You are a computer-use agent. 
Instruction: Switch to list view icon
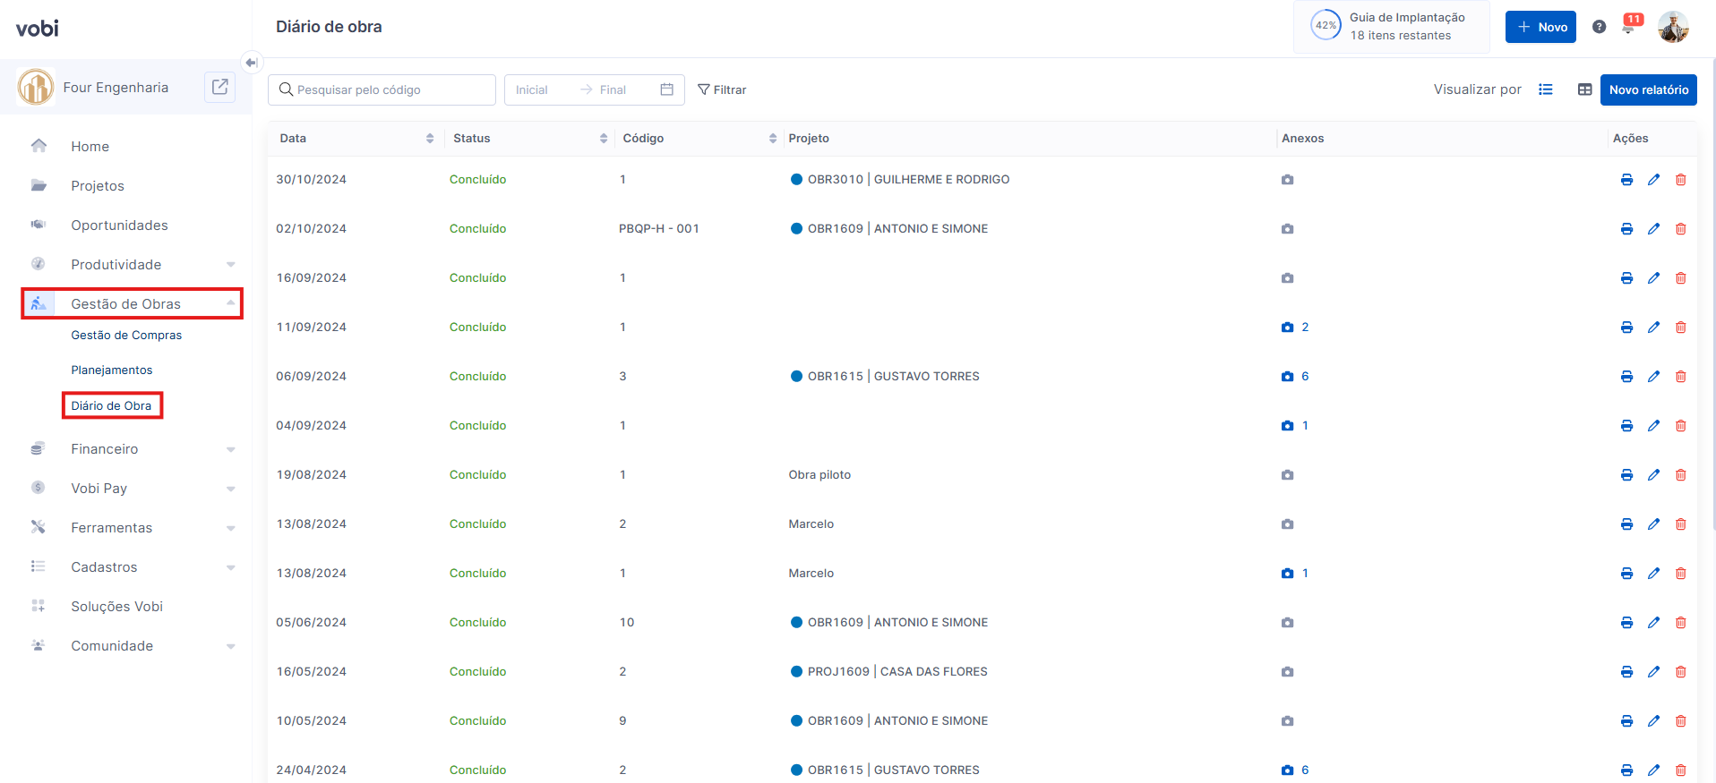(x=1546, y=89)
